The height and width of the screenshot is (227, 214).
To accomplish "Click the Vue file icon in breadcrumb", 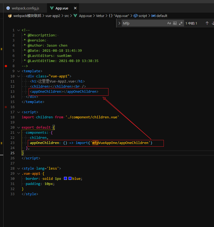I will pos(75,16).
